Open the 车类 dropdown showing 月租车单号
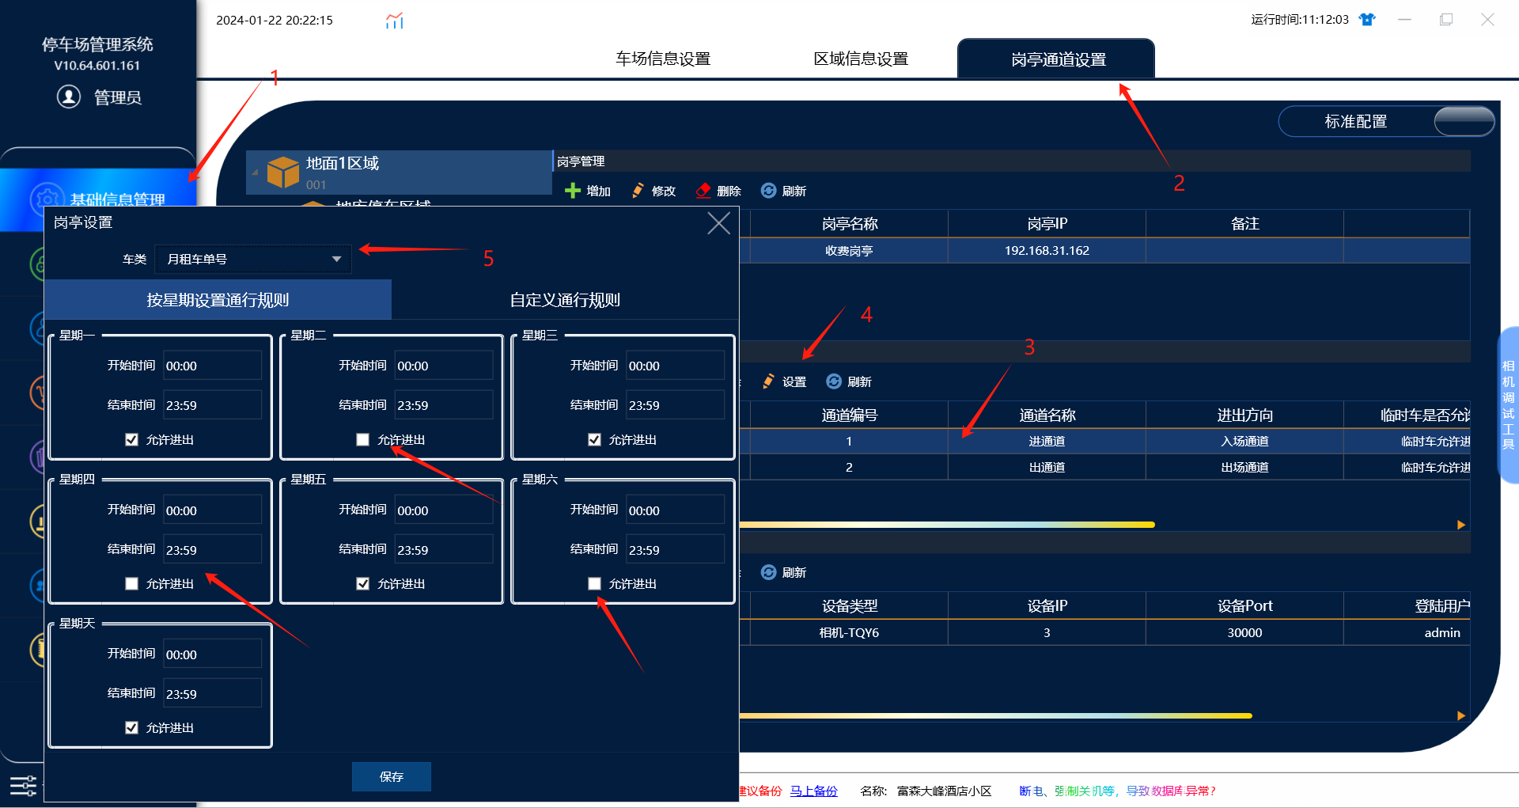Image resolution: width=1519 pixels, height=808 pixels. click(253, 259)
